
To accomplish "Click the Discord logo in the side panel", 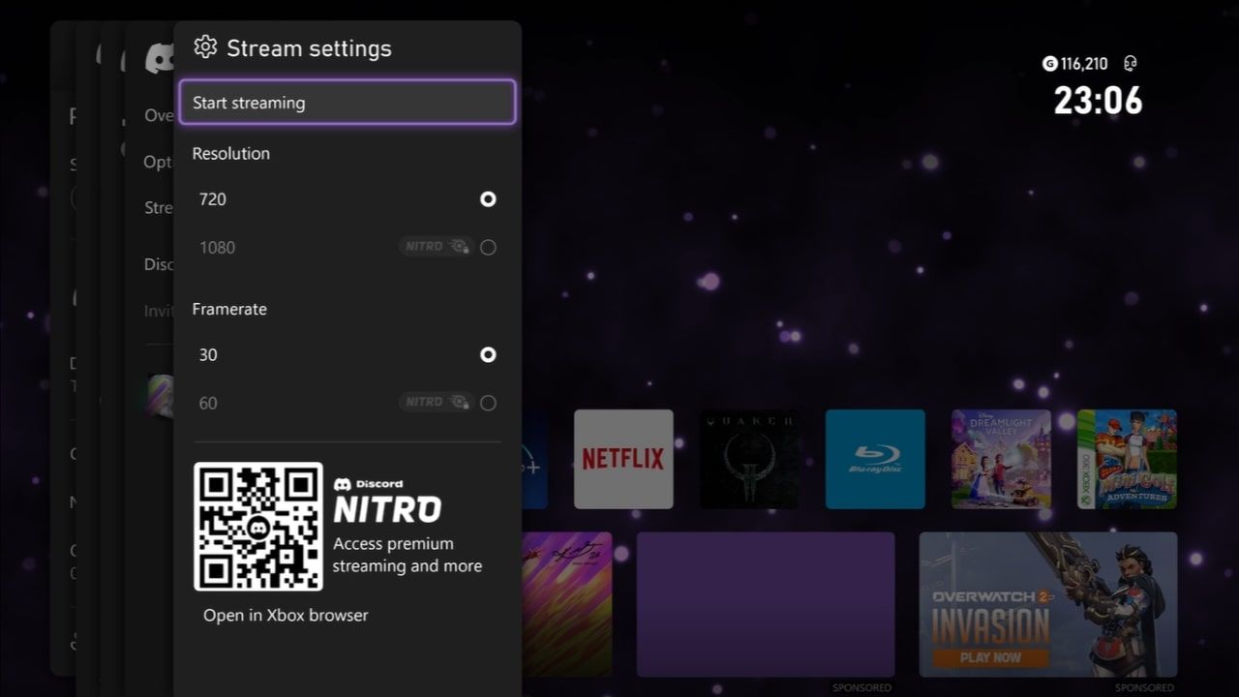I will pos(158,59).
